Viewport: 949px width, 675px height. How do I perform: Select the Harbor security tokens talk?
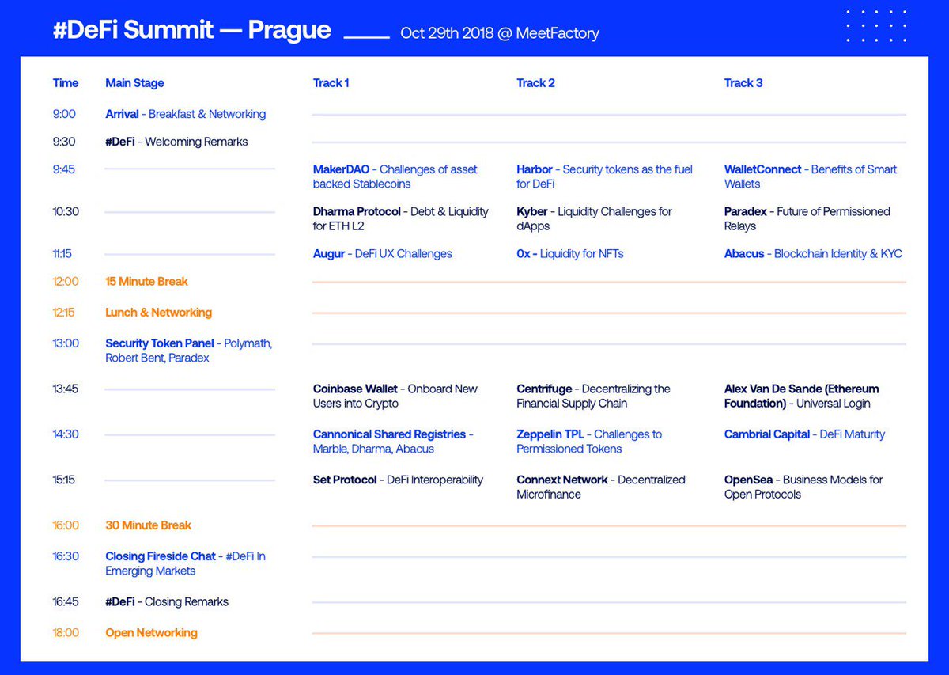click(604, 176)
